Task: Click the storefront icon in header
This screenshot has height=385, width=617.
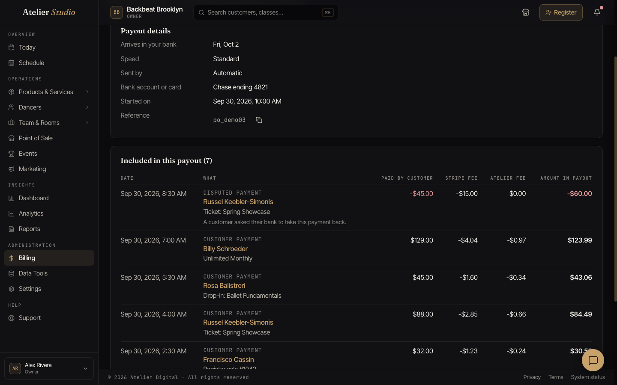Action: (526, 12)
